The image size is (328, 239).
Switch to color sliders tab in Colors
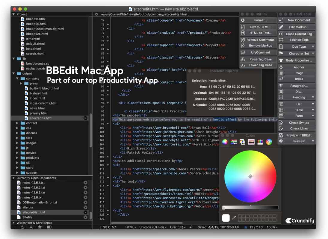pyautogui.click(x=234, y=142)
